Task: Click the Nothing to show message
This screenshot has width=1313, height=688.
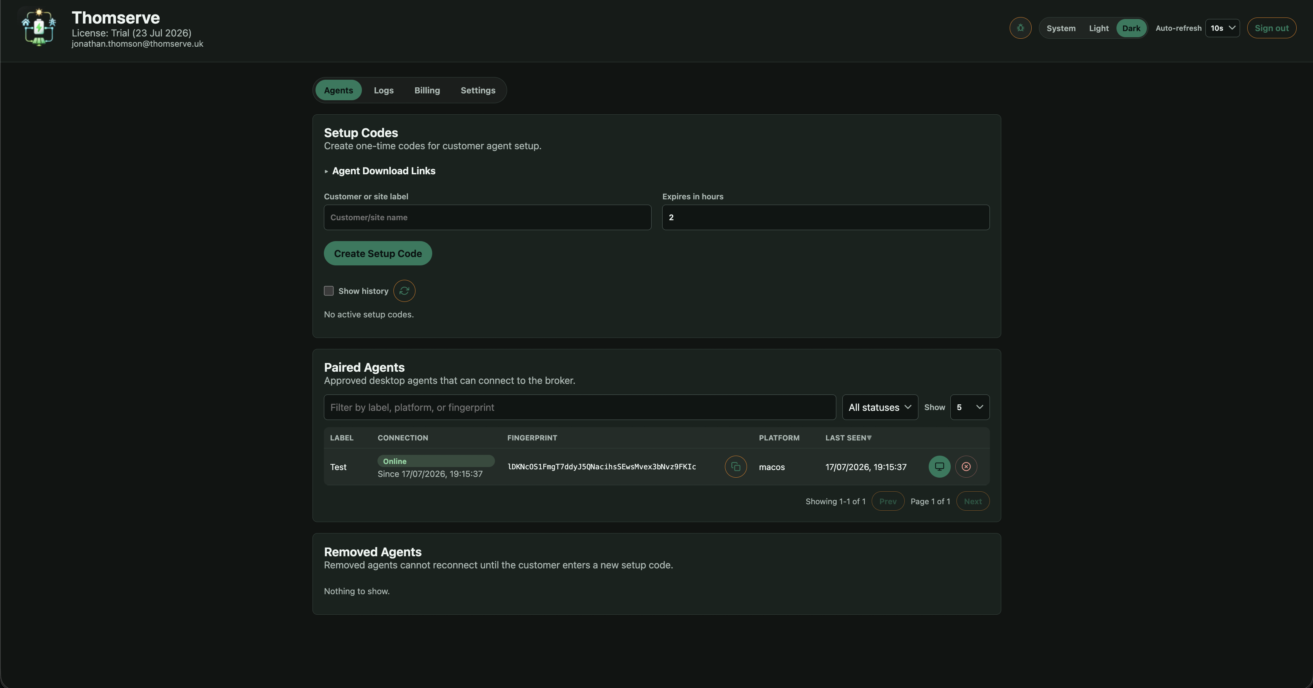Action: pyautogui.click(x=357, y=591)
